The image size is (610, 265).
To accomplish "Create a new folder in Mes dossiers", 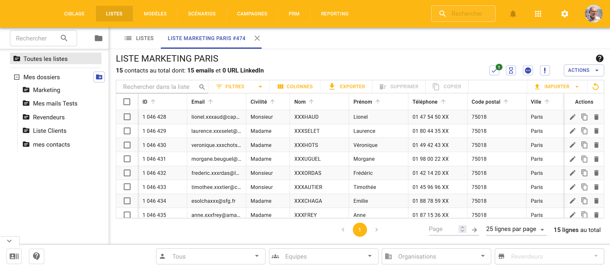I will coord(99,77).
